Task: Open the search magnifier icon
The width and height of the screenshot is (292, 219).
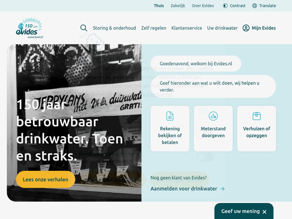Action: [84, 28]
